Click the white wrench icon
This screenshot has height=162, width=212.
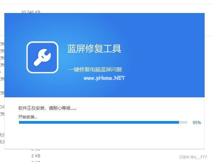(42, 57)
